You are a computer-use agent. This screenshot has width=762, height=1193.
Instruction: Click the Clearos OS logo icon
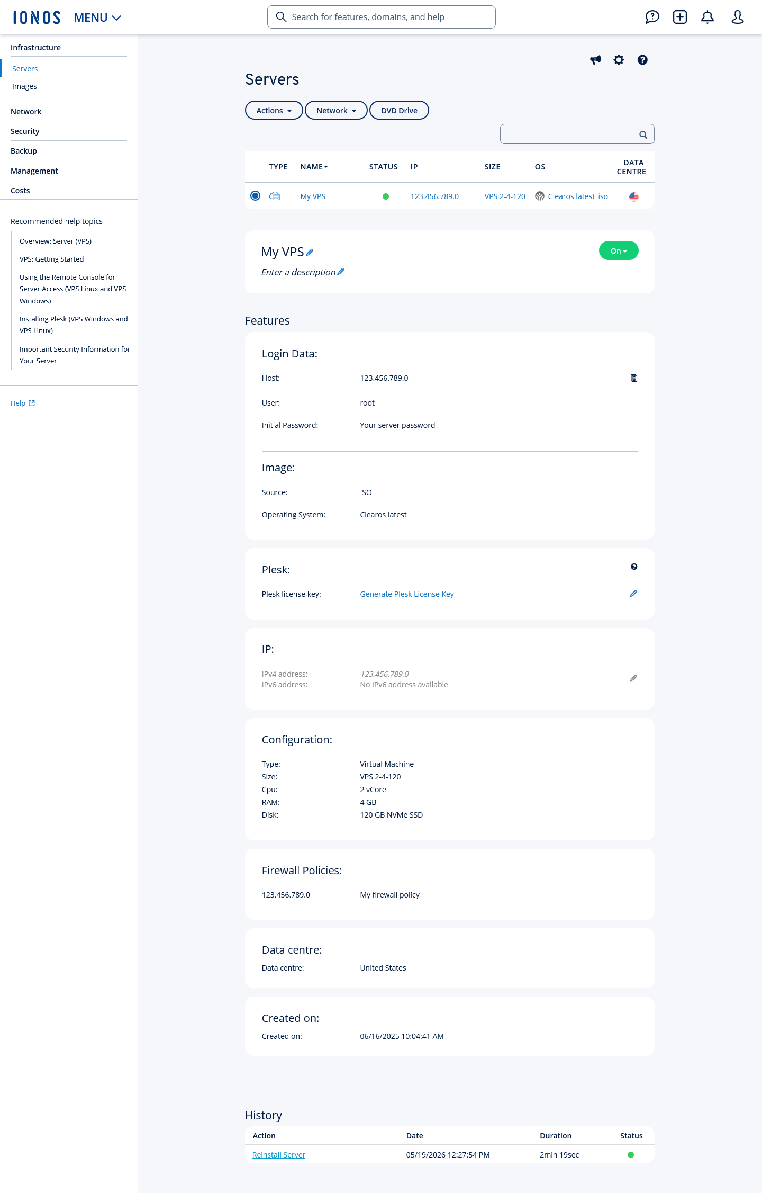(540, 196)
